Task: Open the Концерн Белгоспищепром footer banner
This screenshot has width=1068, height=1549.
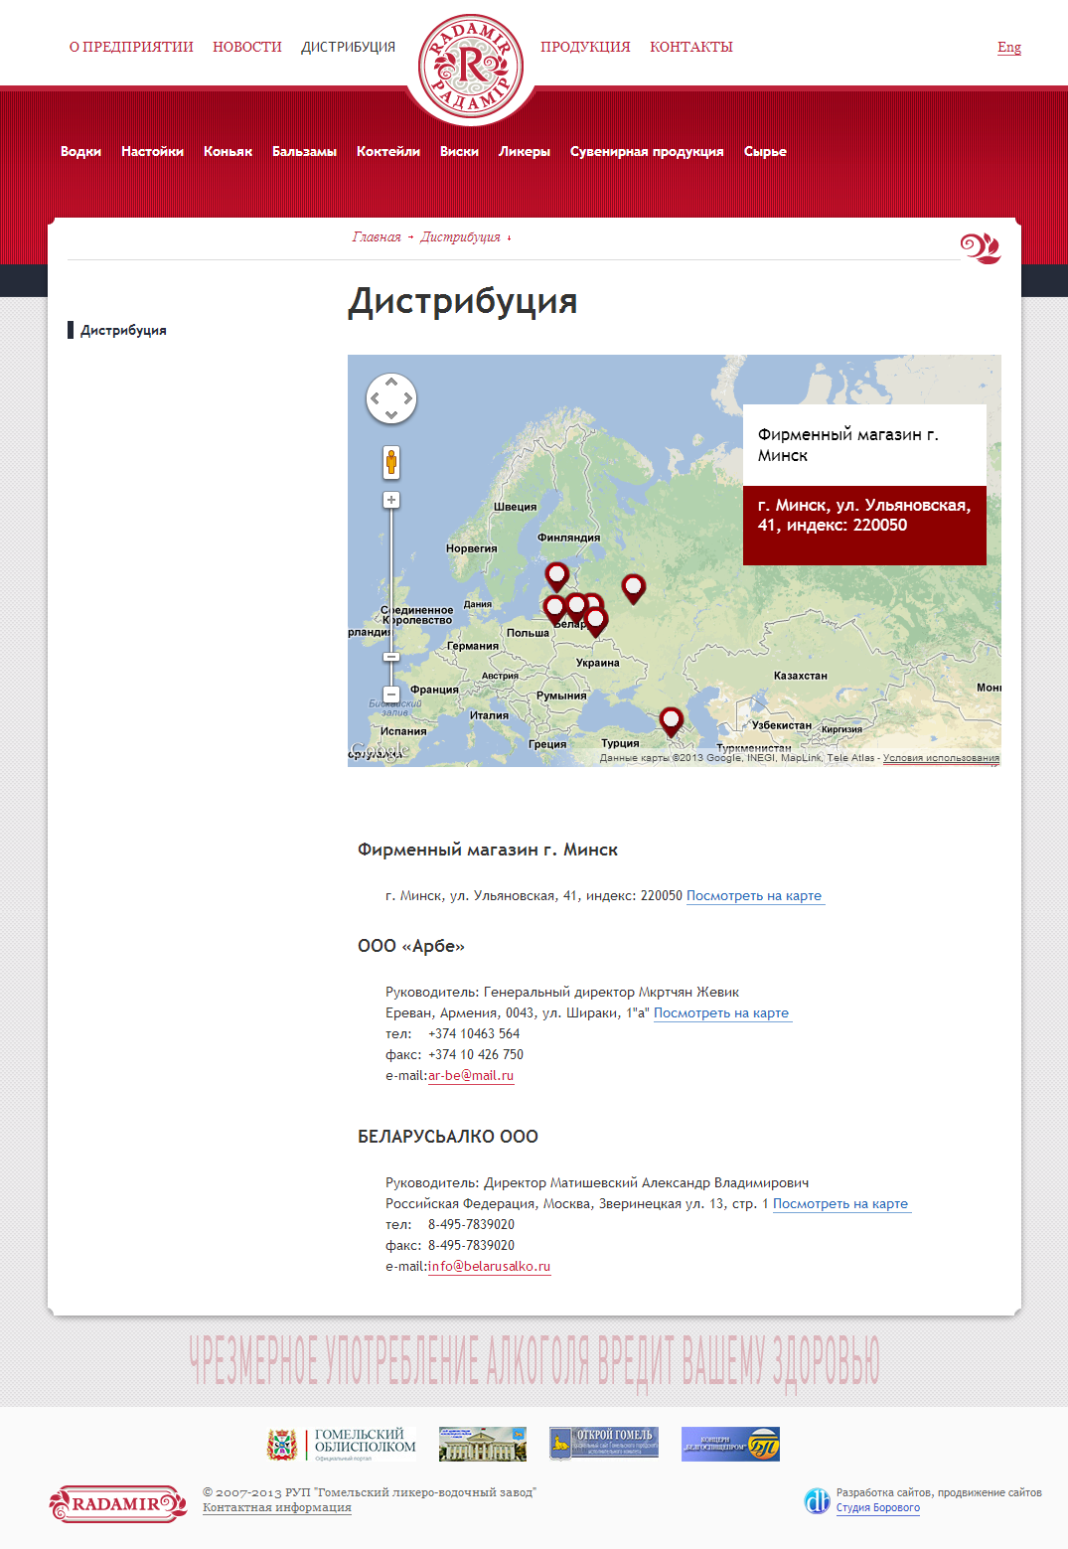Action: coord(730,1444)
